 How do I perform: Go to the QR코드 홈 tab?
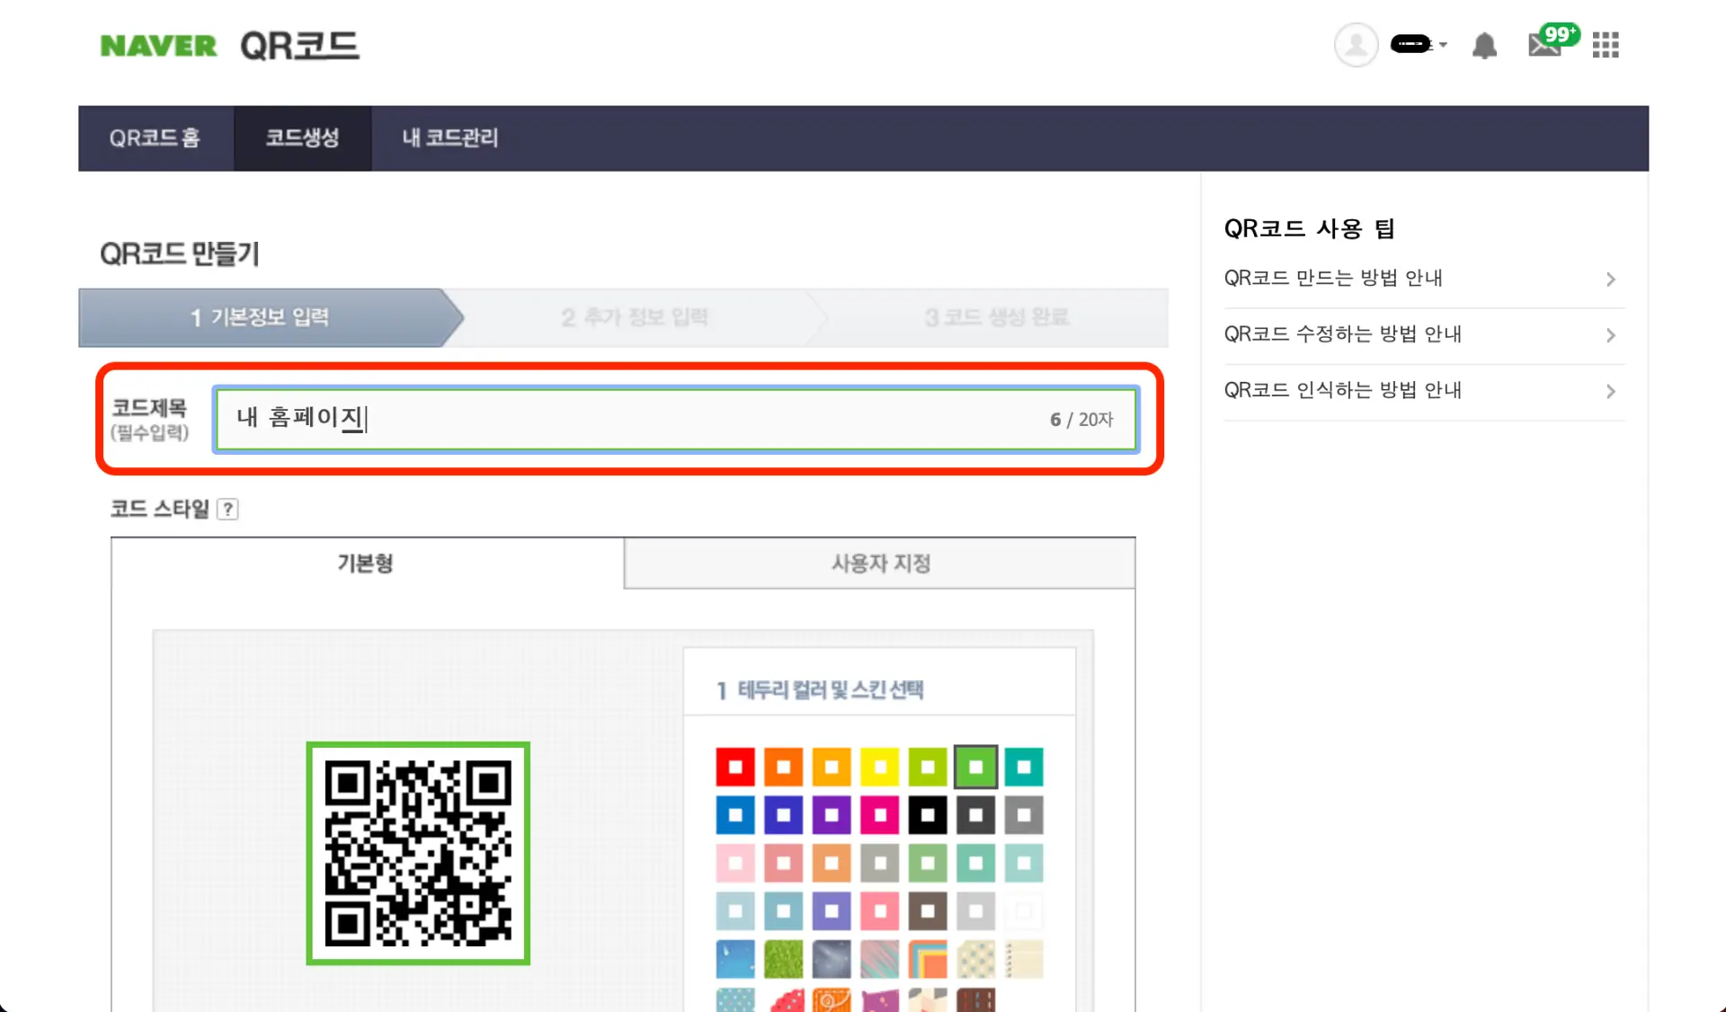pos(155,138)
